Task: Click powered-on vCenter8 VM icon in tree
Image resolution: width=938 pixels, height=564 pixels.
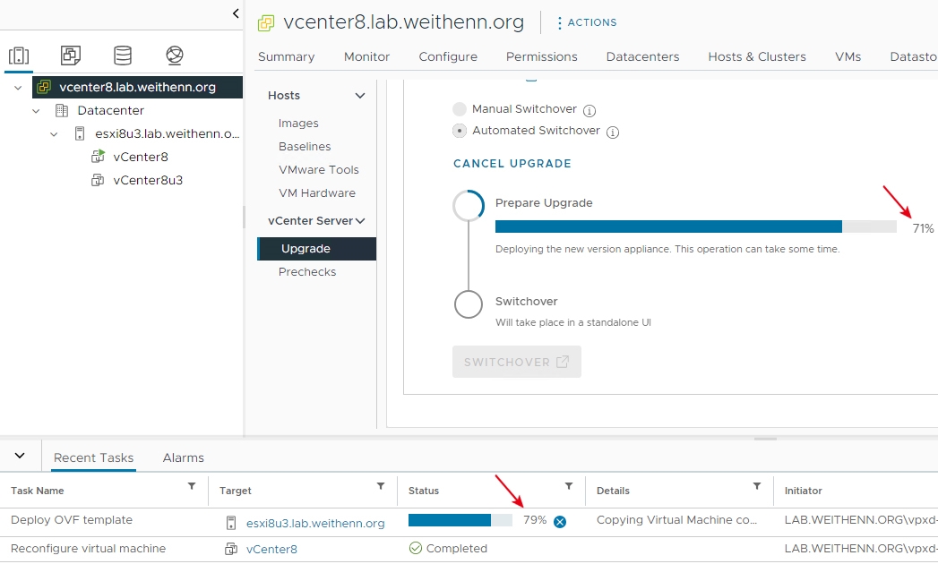Action: pyautogui.click(x=98, y=157)
